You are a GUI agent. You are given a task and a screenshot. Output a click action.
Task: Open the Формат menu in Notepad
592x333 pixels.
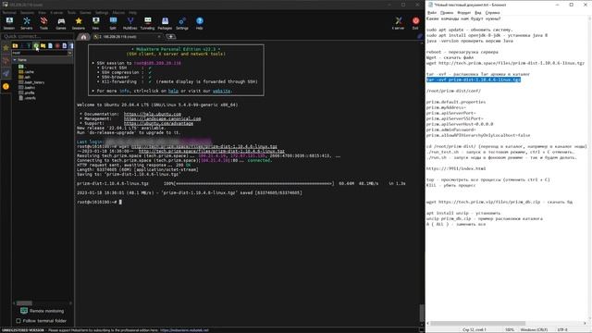(463, 13)
